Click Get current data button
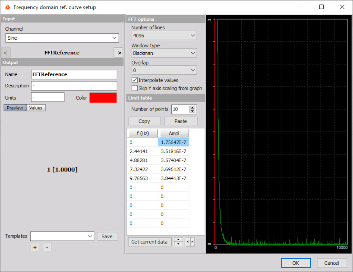 click(x=150, y=242)
